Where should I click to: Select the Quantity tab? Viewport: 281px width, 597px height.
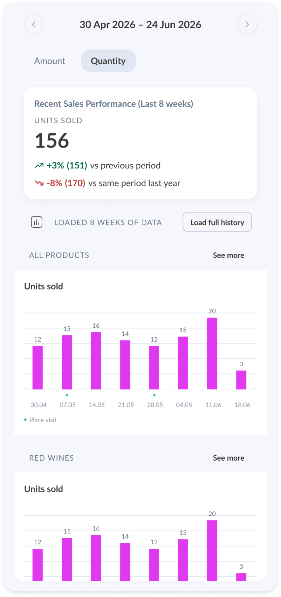108,61
